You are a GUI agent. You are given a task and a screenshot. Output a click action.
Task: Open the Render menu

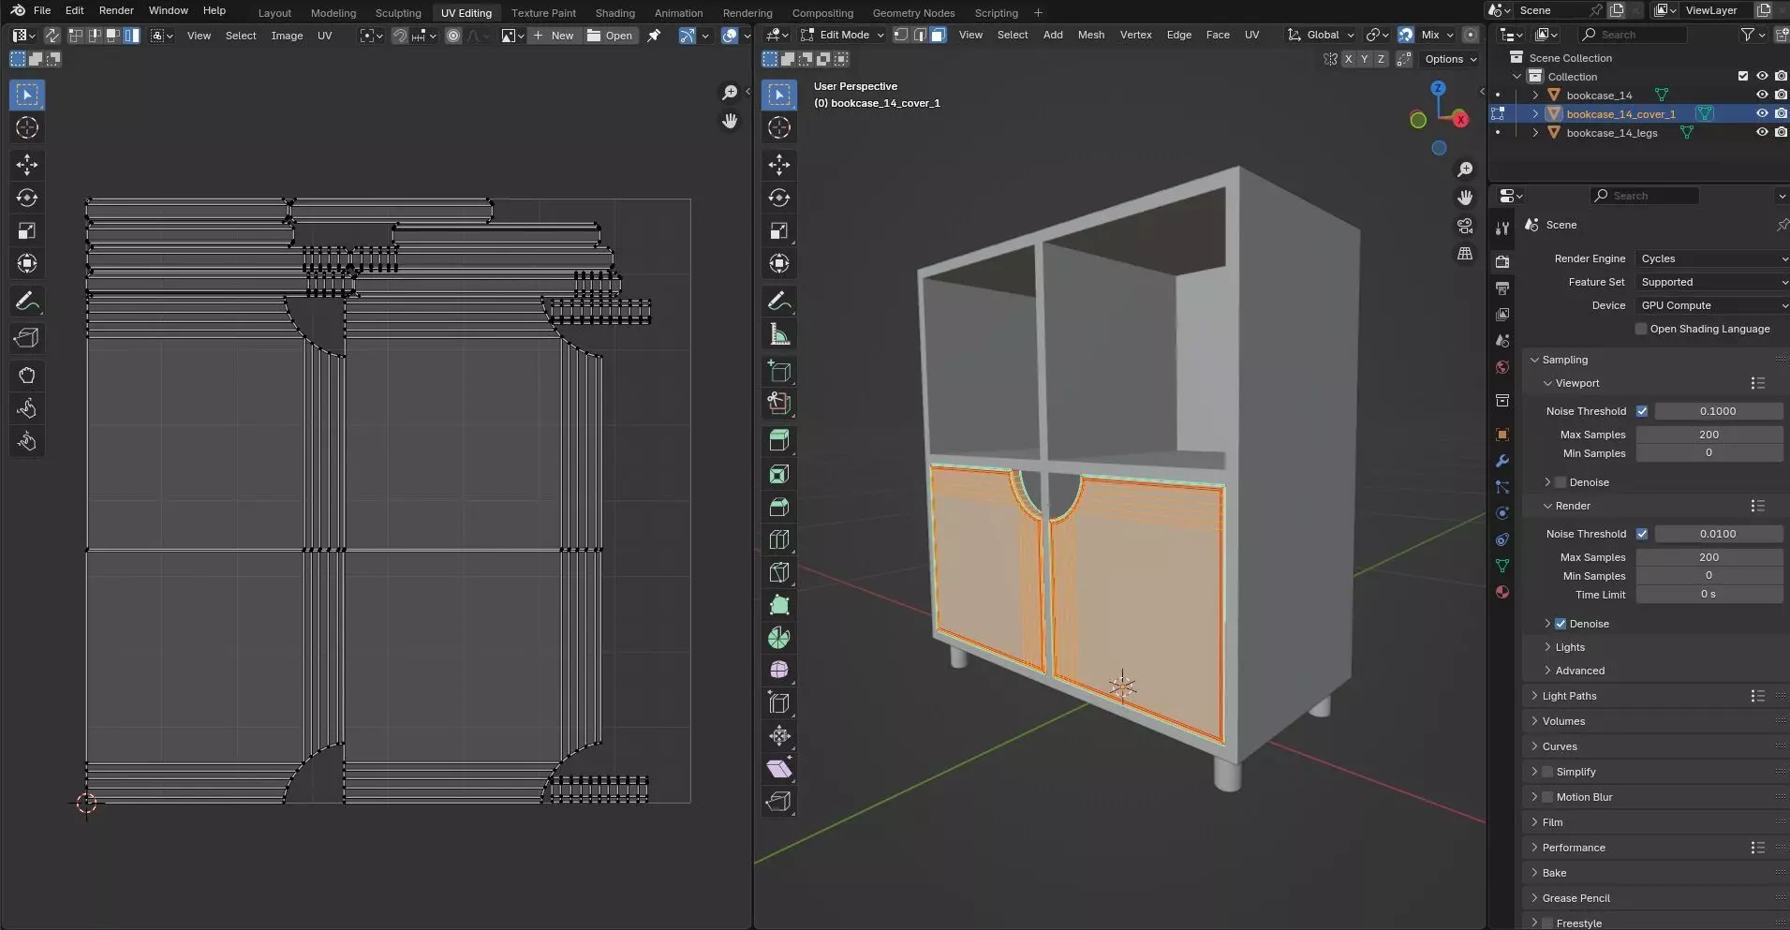click(116, 10)
